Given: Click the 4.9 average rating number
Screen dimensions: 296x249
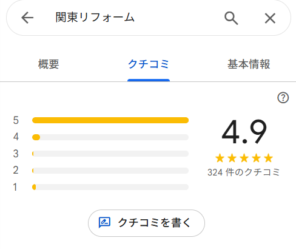Looking at the screenshot, I should pyautogui.click(x=244, y=132).
